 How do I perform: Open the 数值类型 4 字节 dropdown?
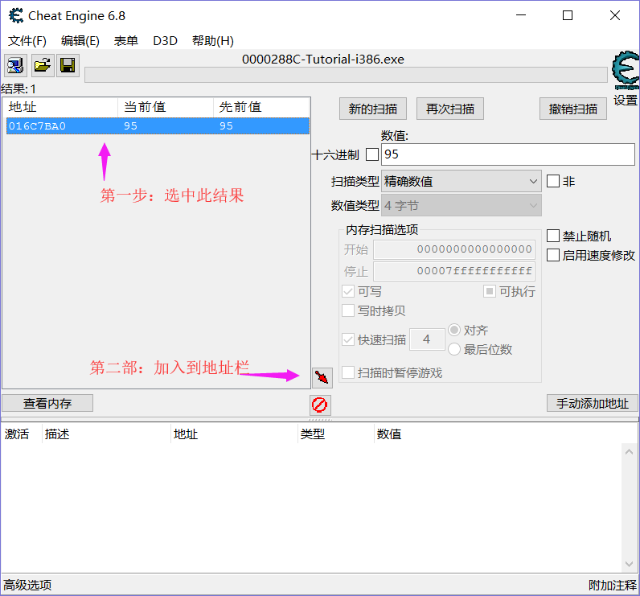tap(462, 205)
